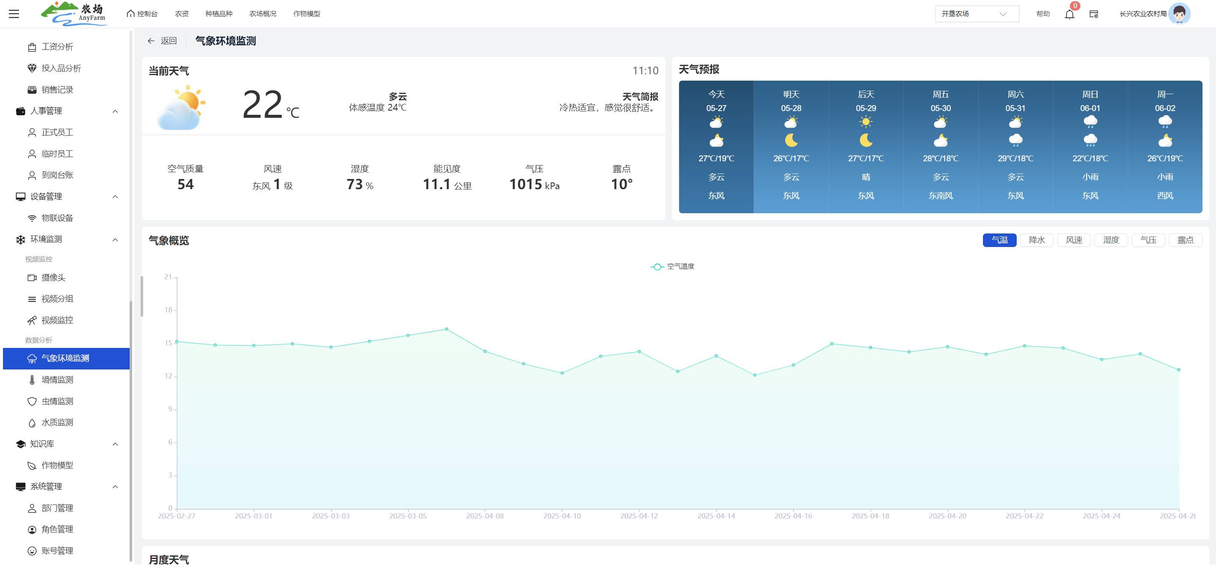Open the hamburger menu icon

pos(14,14)
